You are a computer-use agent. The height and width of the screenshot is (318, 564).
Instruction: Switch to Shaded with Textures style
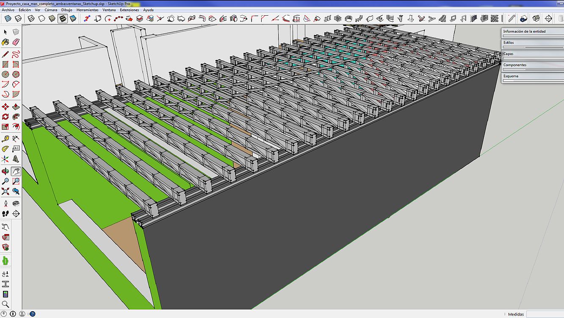(63, 19)
